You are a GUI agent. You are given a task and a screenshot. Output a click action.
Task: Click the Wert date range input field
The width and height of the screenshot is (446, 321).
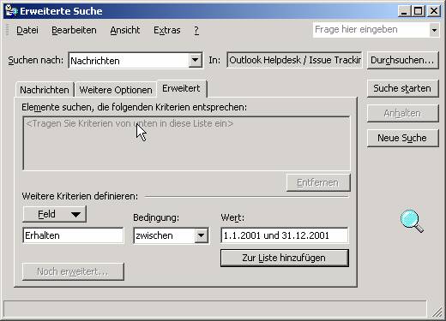click(285, 235)
